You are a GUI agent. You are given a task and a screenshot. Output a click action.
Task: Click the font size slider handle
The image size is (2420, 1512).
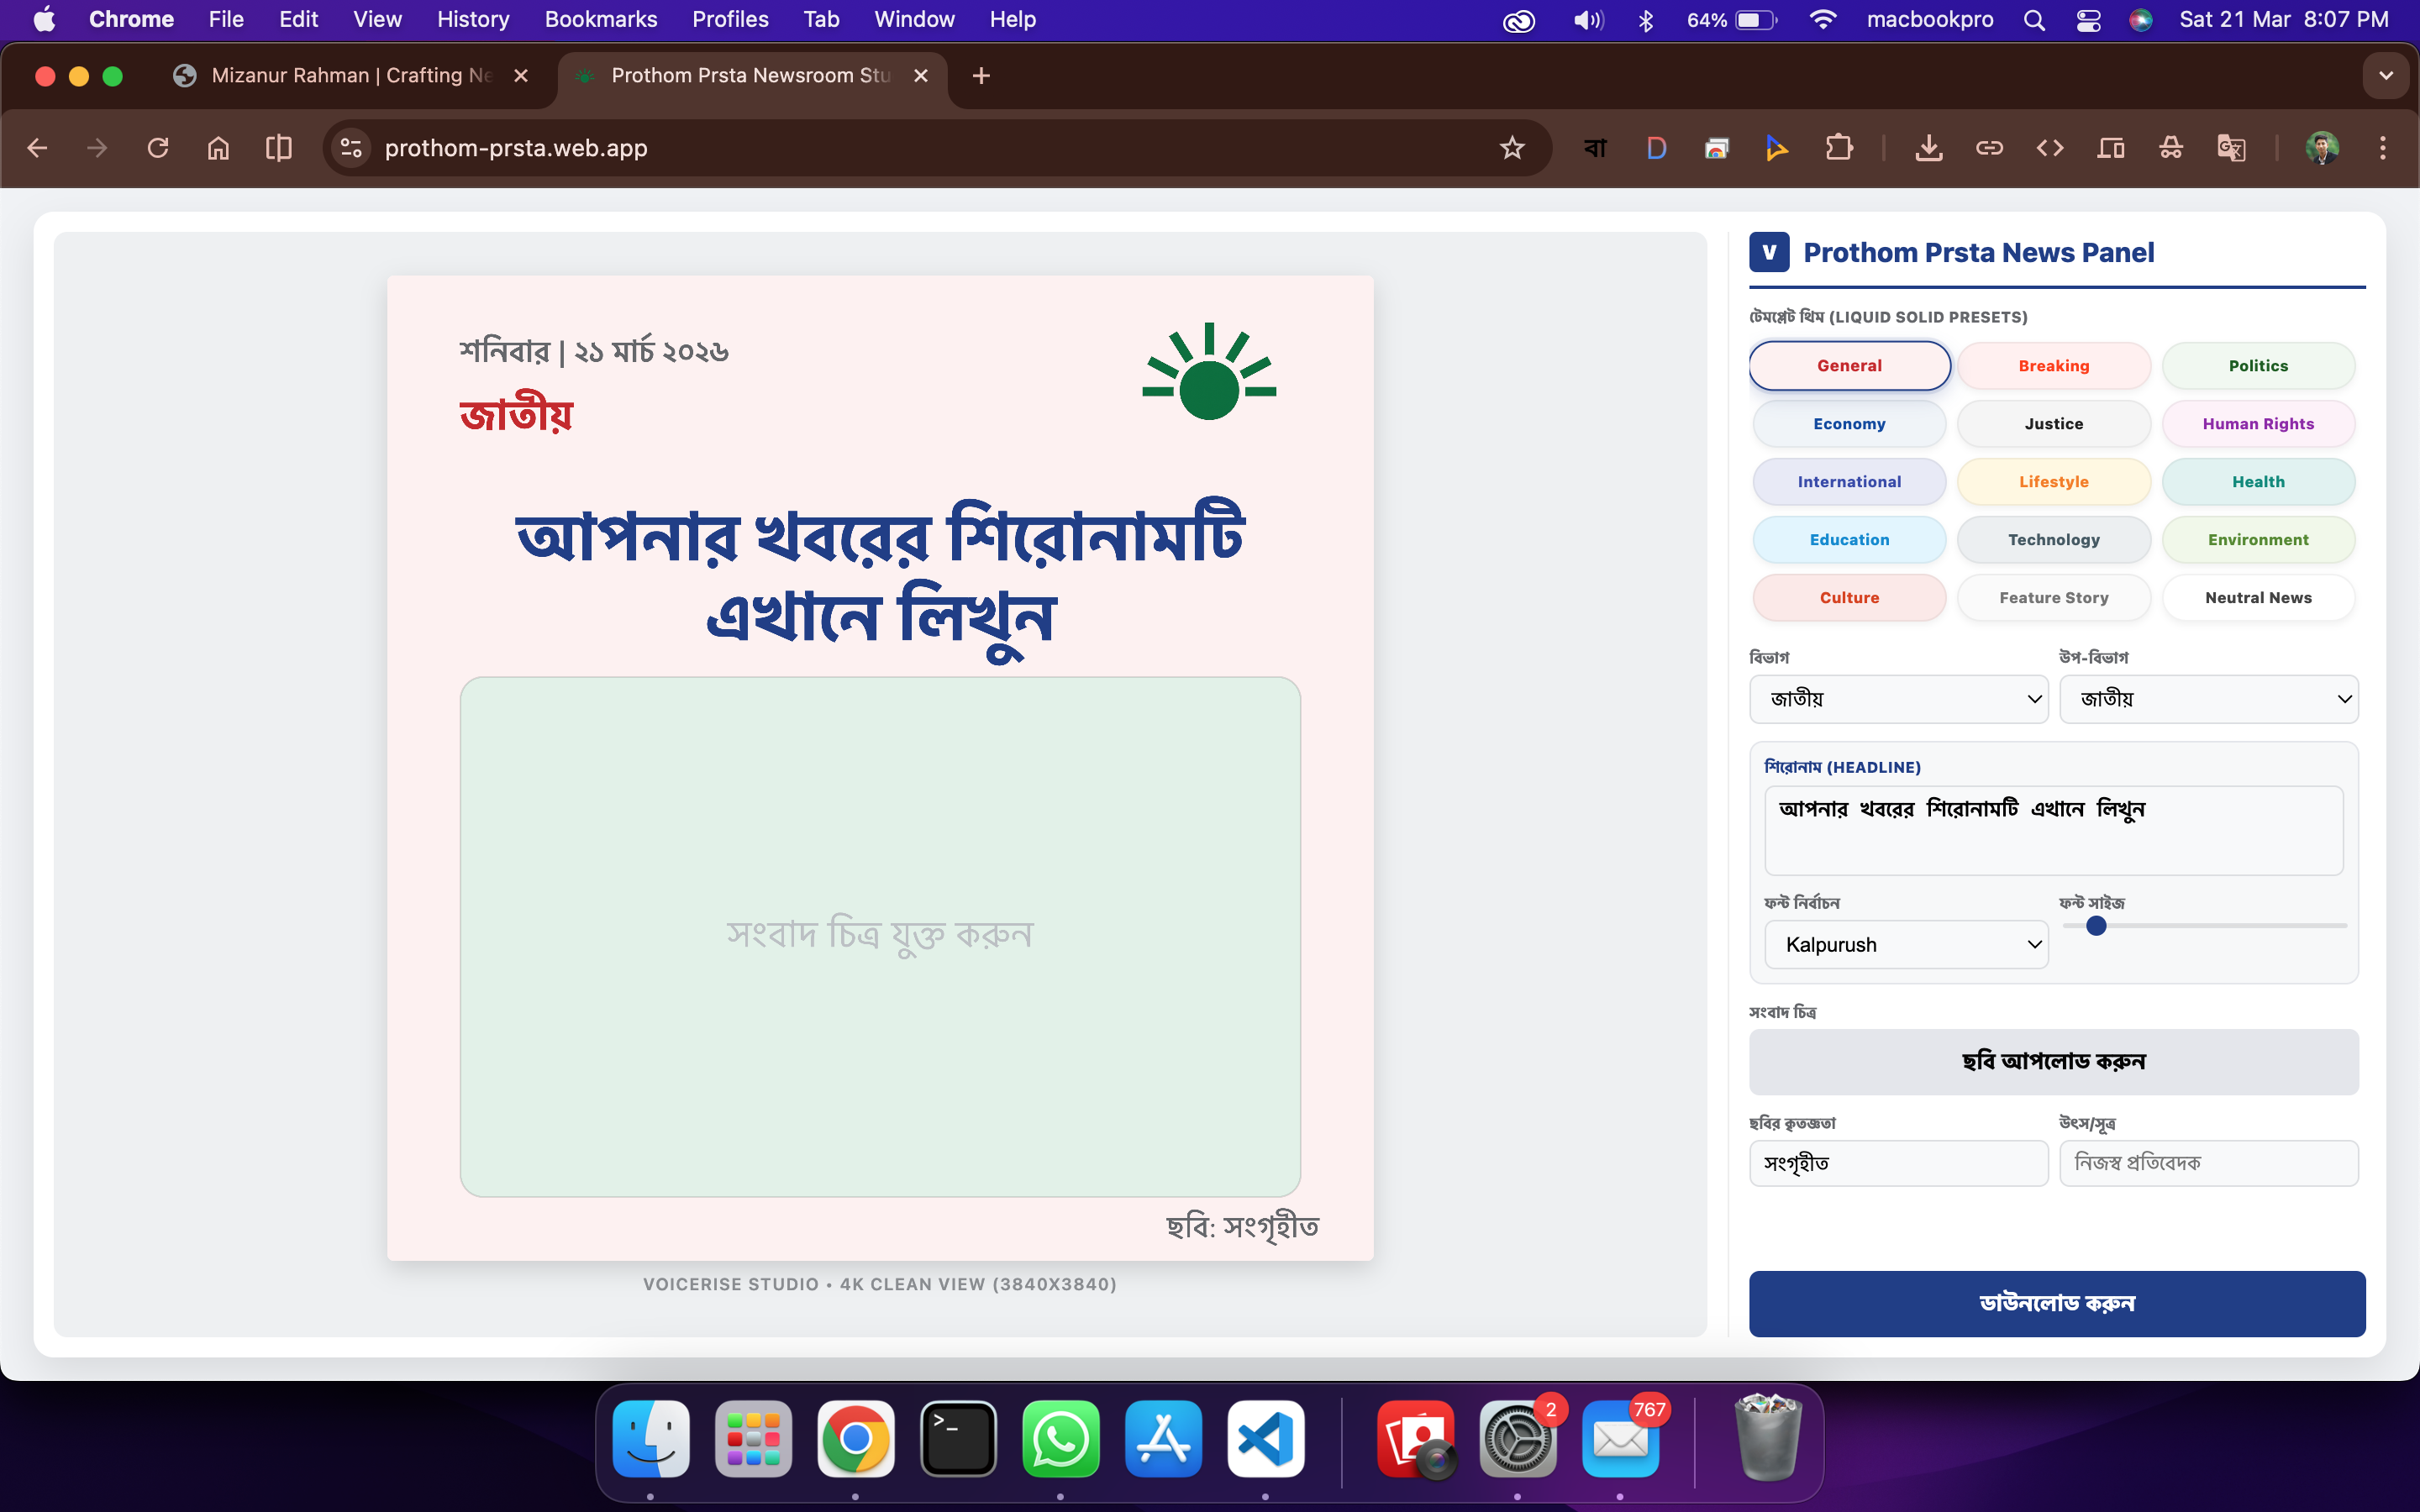[x=2096, y=926]
